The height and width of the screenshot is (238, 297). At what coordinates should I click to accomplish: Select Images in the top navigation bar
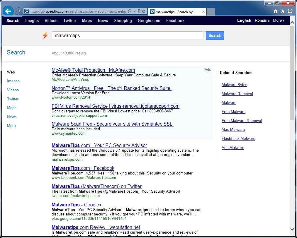pyautogui.click(x=32, y=20)
